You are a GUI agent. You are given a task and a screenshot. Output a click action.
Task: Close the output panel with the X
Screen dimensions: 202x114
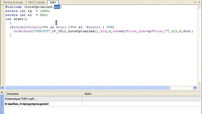coord(2,92)
